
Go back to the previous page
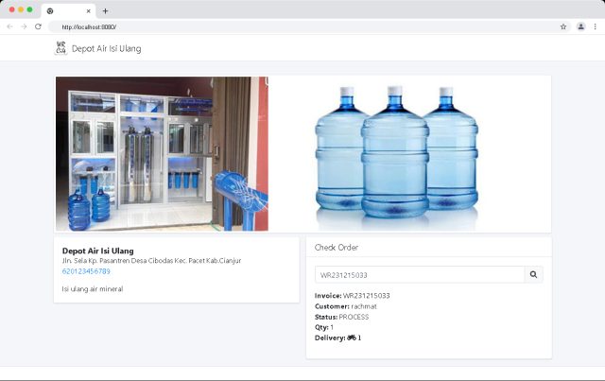[10, 26]
